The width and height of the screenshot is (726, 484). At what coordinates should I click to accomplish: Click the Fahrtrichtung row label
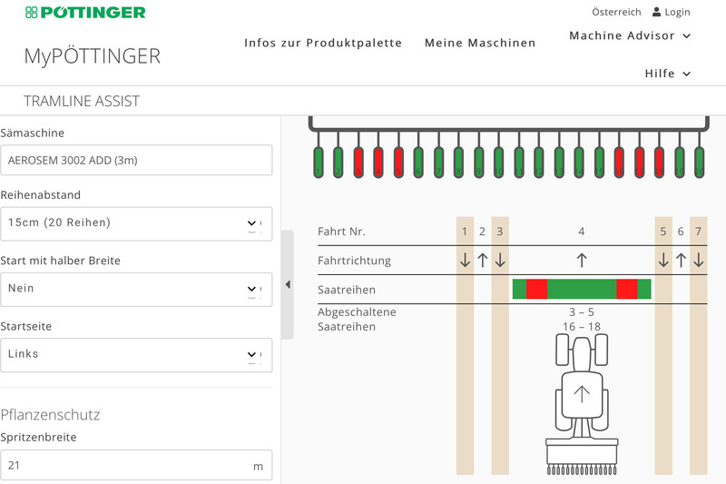(354, 261)
